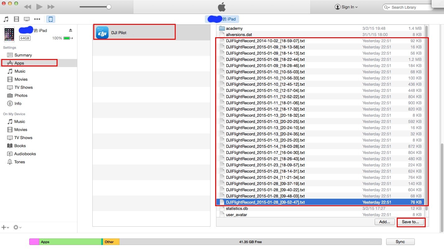The height and width of the screenshot is (249, 444).
Task: Select the DJI Pilot app
Action: [x=151, y=32]
